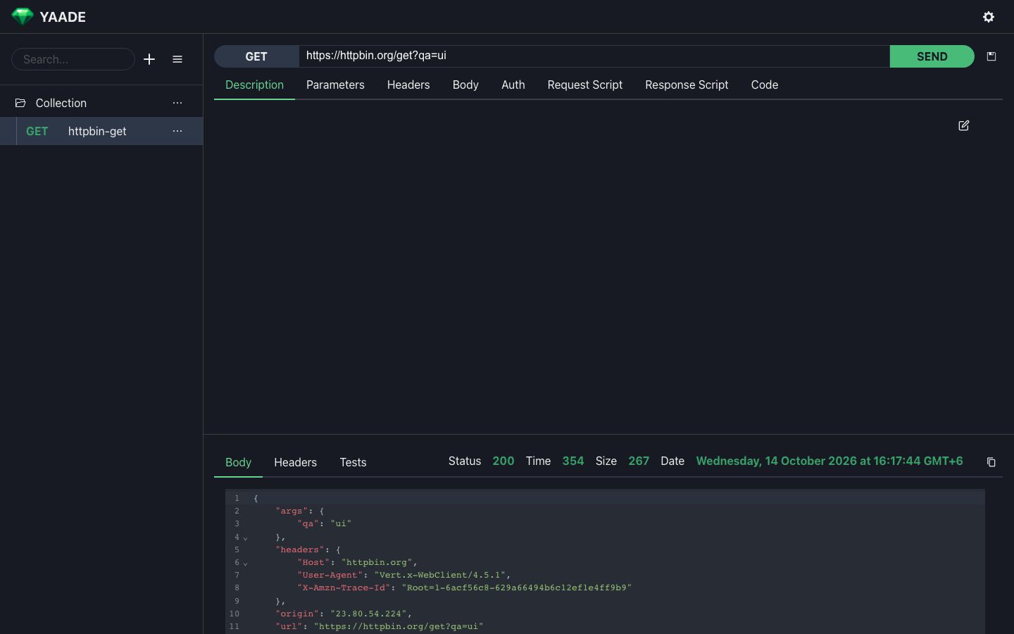This screenshot has height=634, width=1014.
Task: Click the response time value 354
Action: 573,461
